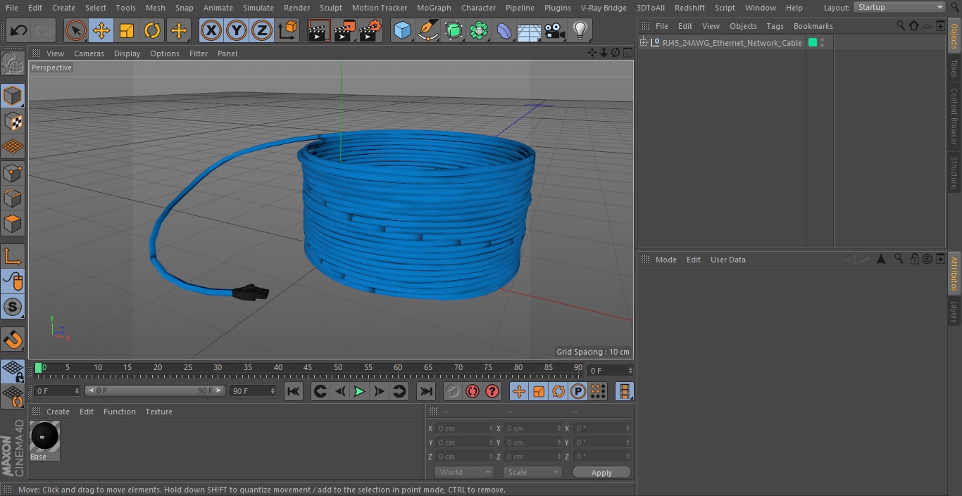Add a Cube primitive object
Viewport: 962px width, 496px height.
tap(402, 30)
